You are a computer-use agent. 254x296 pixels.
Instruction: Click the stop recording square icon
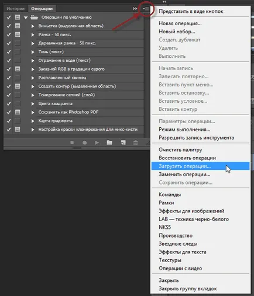[72, 143]
